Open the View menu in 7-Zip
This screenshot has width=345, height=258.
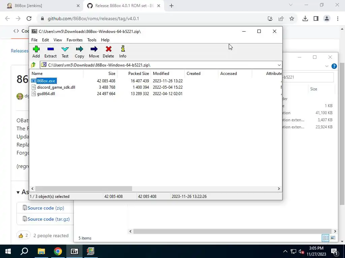[58, 40]
